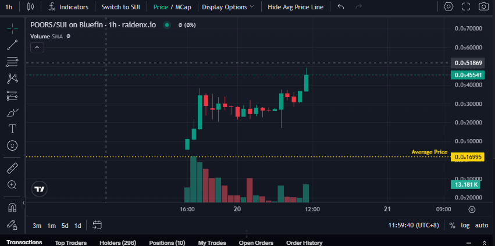Enter fullscreen chart mode
Image resolution: width=495 pixels, height=246 pixels.
[466, 6]
